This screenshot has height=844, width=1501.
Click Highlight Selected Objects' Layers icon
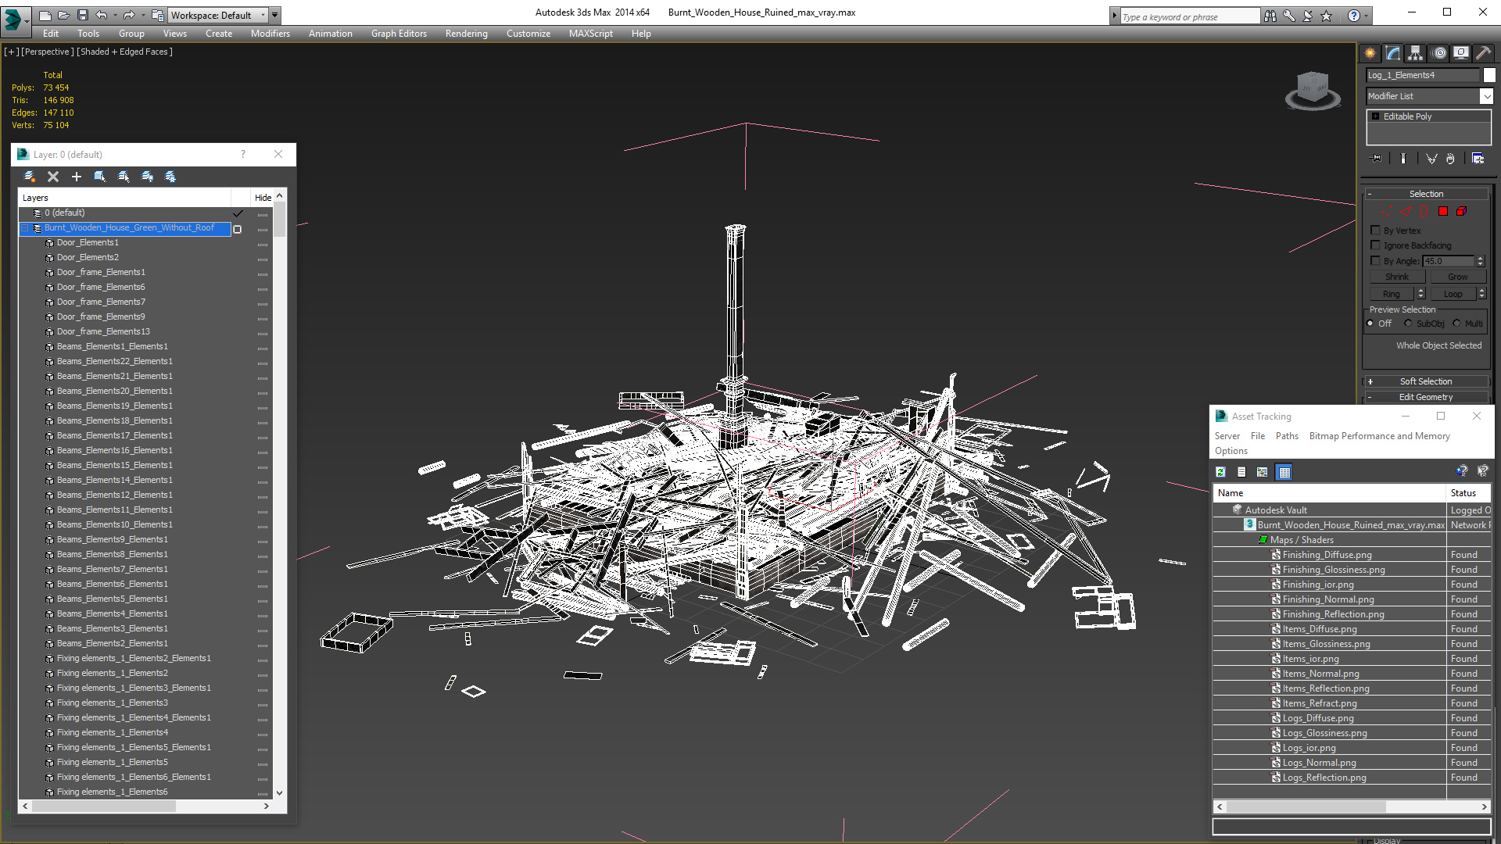pyautogui.click(x=124, y=177)
